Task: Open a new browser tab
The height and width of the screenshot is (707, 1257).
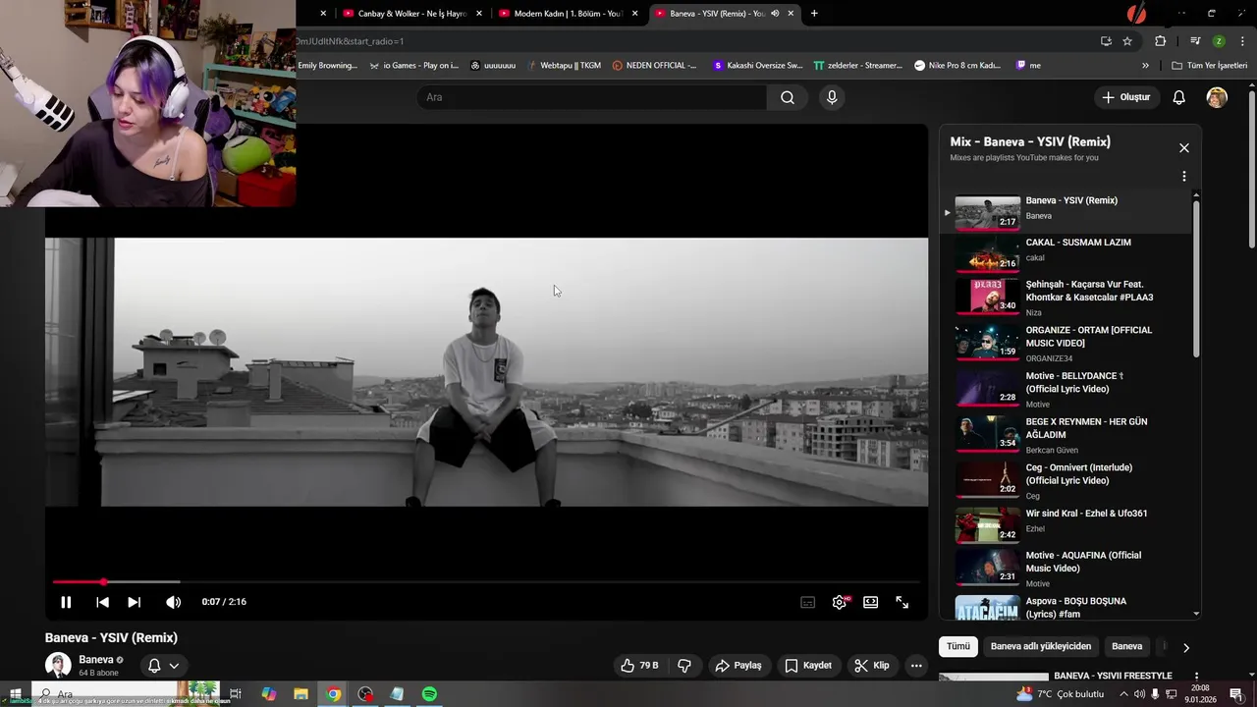Action: (x=814, y=14)
